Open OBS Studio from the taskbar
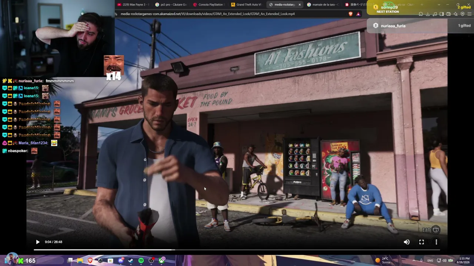Screen dimensions: 474x266 151,260
